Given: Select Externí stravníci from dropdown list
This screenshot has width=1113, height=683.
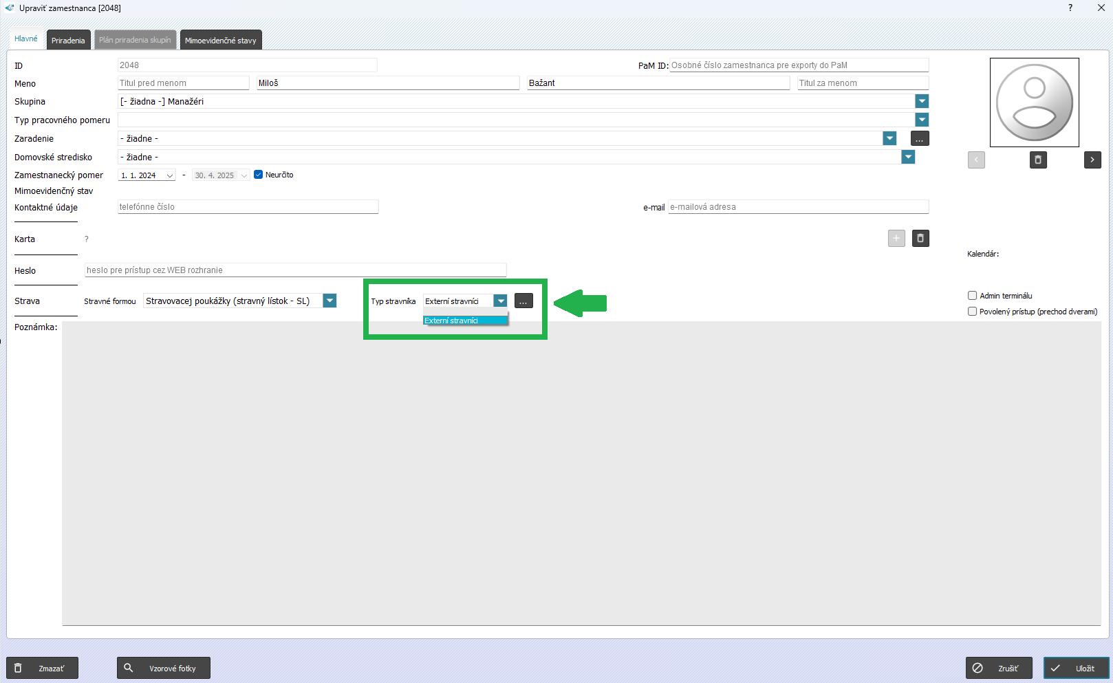Looking at the screenshot, I should [464, 321].
